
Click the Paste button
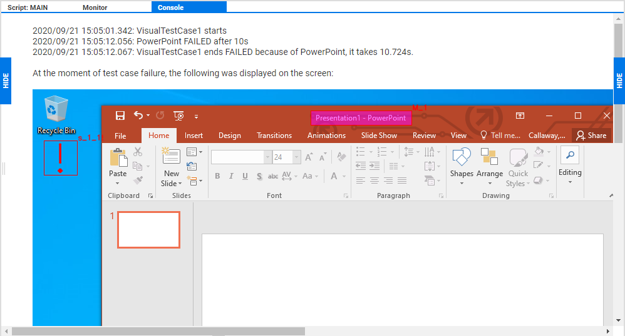(118, 166)
